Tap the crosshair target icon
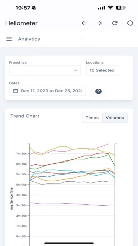The height and width of the screenshot is (246, 138). pyautogui.click(x=130, y=23)
